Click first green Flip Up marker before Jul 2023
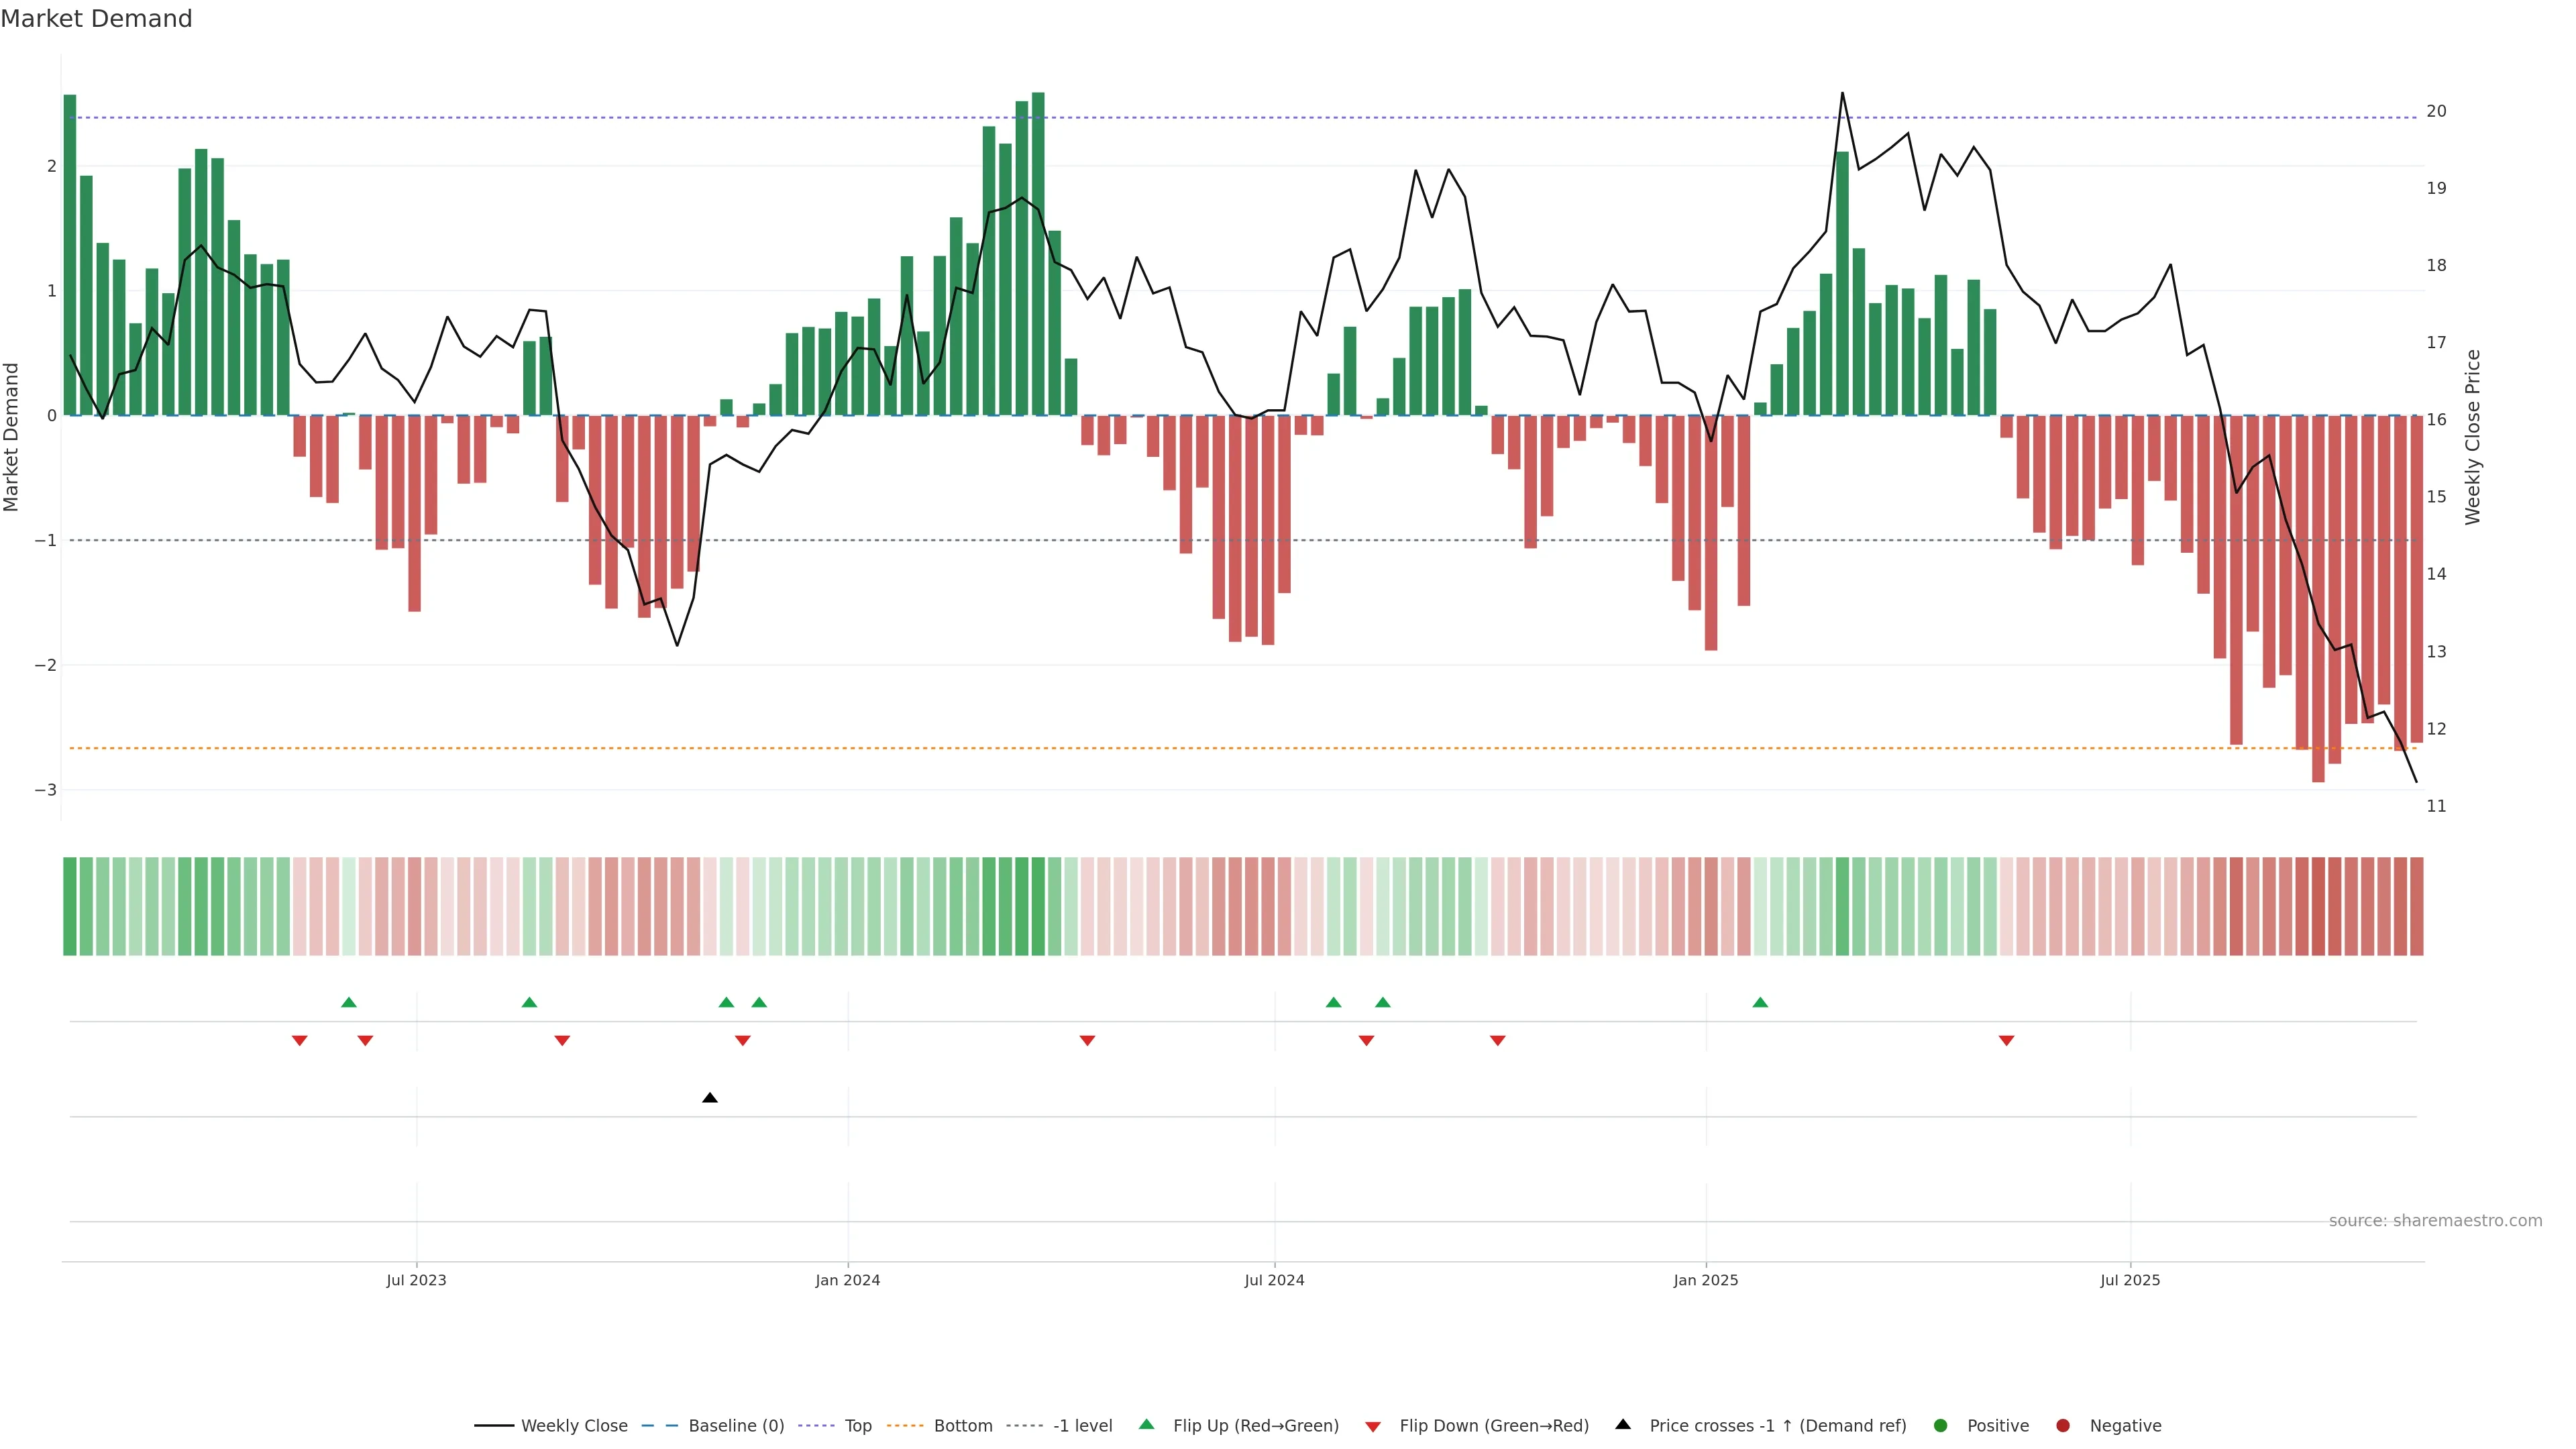2576x1449 pixels. pos(349,1003)
